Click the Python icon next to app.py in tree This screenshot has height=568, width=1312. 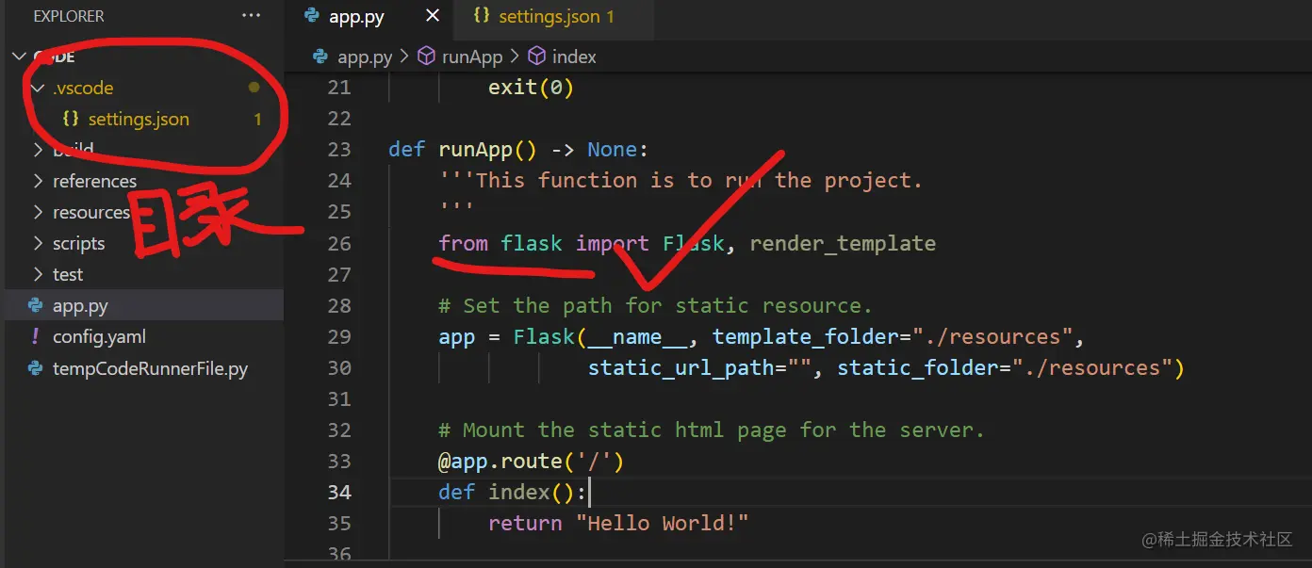tap(36, 305)
